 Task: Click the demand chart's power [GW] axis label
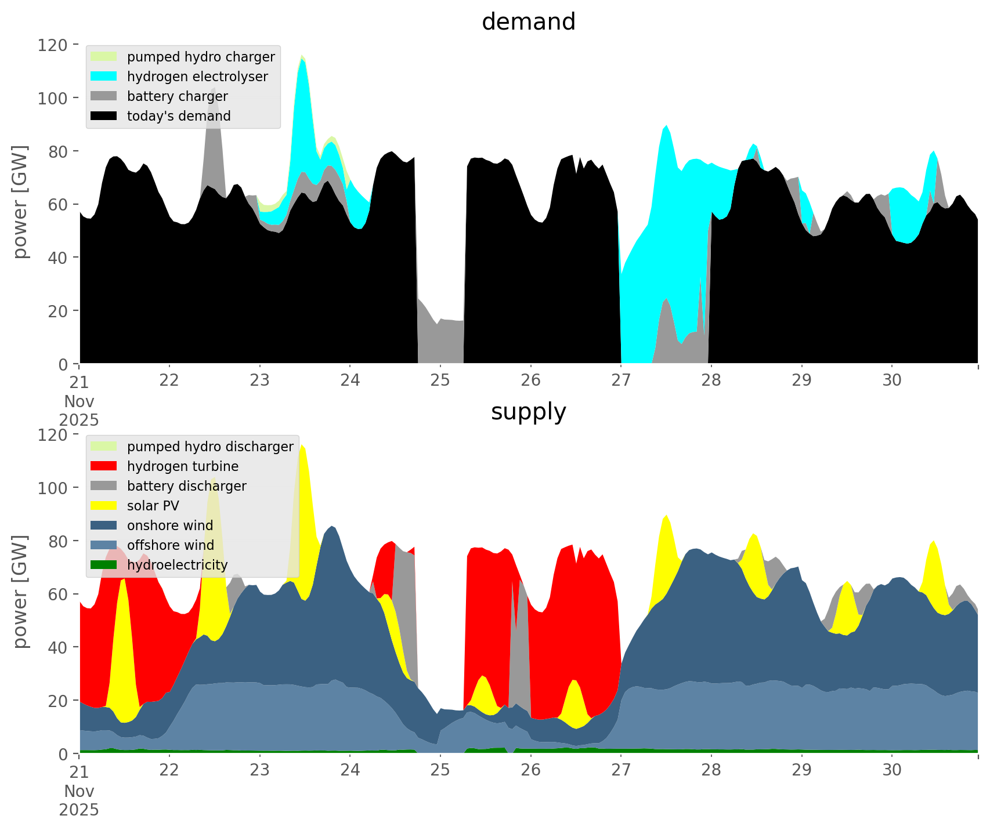click(x=20, y=202)
